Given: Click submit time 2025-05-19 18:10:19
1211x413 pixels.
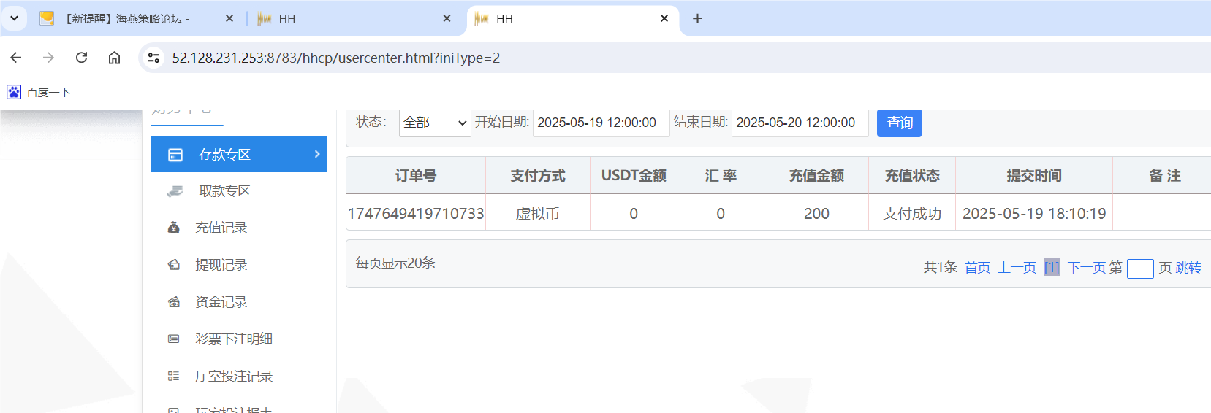Looking at the screenshot, I should (x=1034, y=214).
